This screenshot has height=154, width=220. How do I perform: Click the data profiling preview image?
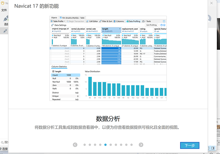pos(108,57)
